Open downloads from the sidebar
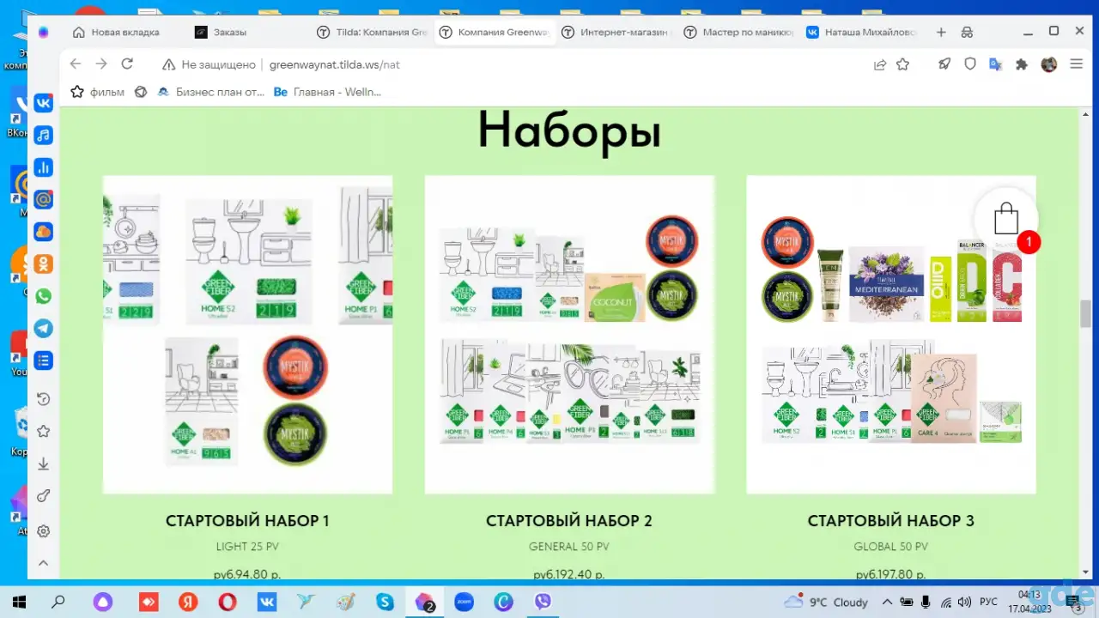This screenshot has width=1099, height=618. coord(43,463)
